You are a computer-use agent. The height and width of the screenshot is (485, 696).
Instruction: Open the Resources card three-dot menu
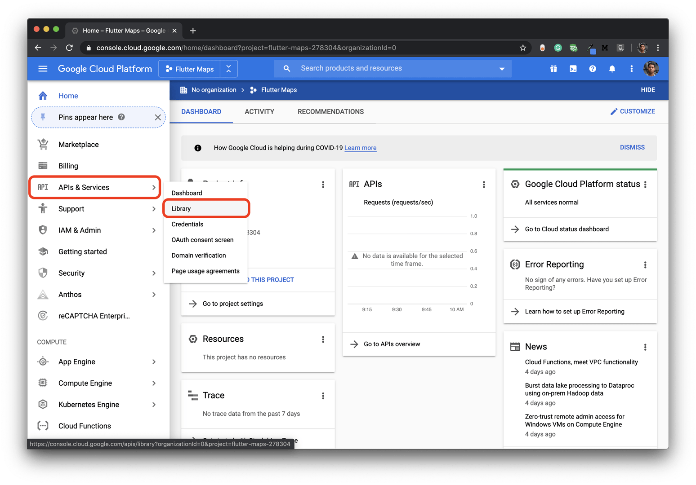323,339
